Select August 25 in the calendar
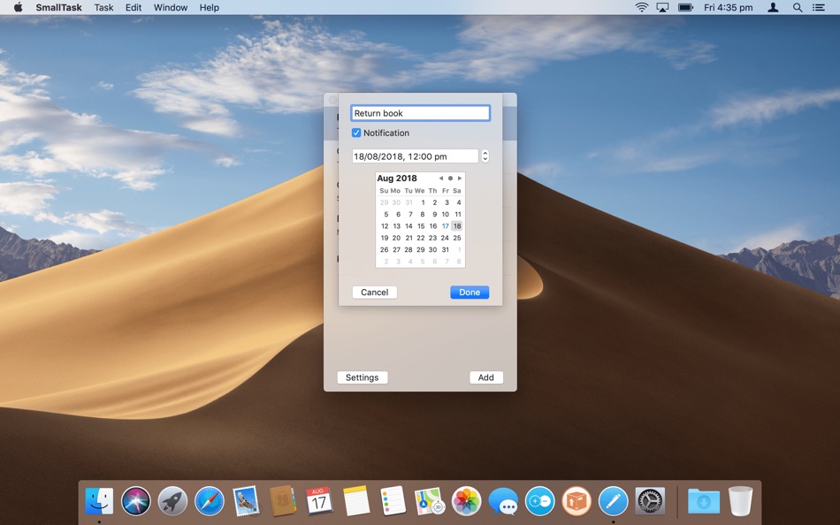The width and height of the screenshot is (840, 525). point(457,238)
